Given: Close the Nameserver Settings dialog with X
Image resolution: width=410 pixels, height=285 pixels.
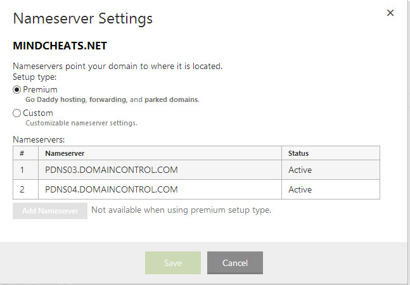Looking at the screenshot, I should [390, 13].
